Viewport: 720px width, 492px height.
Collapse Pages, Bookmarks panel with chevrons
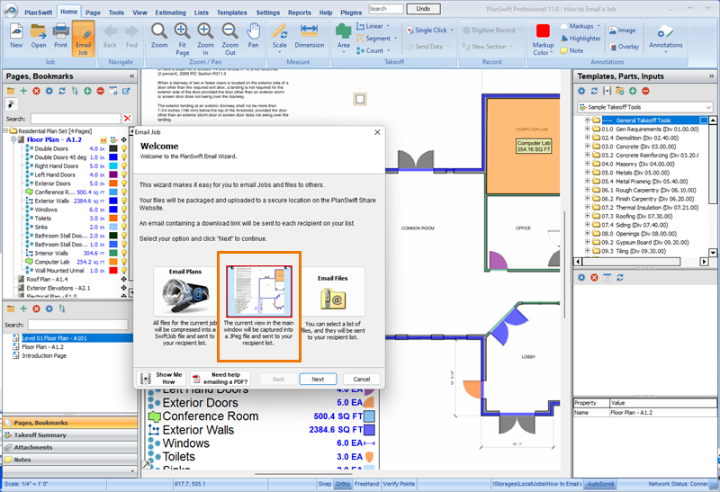click(131, 76)
